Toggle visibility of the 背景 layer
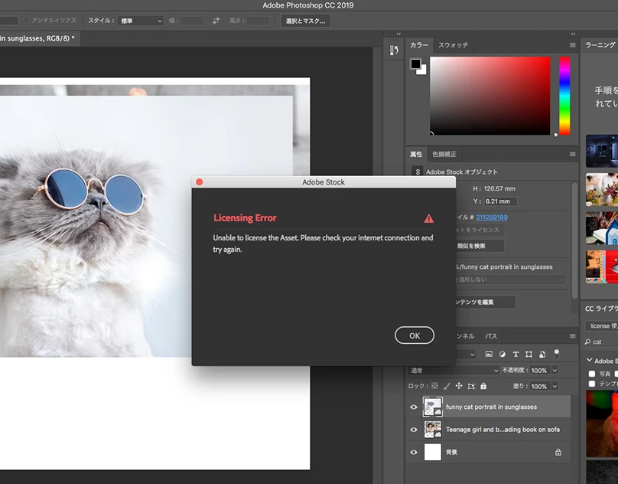The image size is (618, 484). coord(414,453)
